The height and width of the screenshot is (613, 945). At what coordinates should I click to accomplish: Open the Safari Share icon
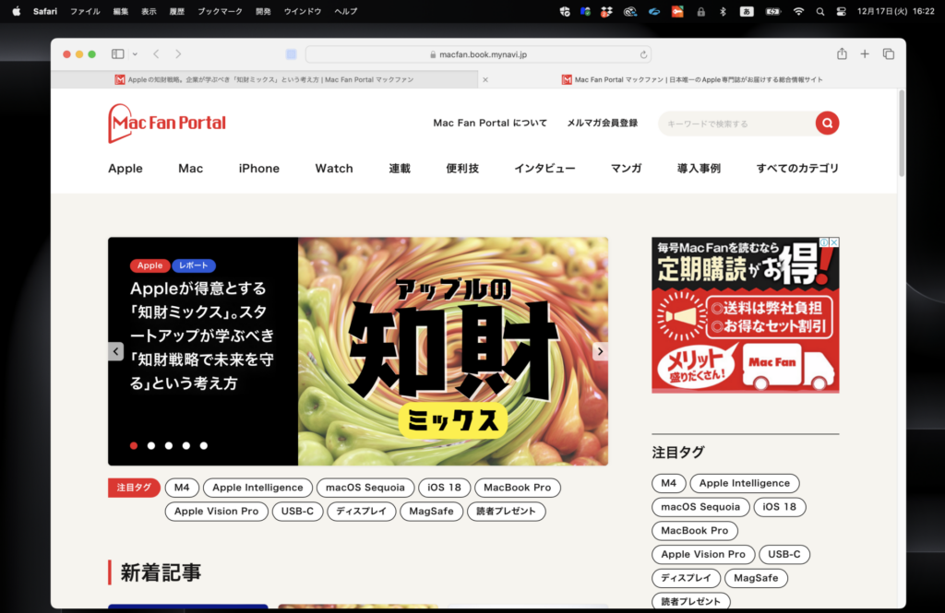(x=842, y=53)
